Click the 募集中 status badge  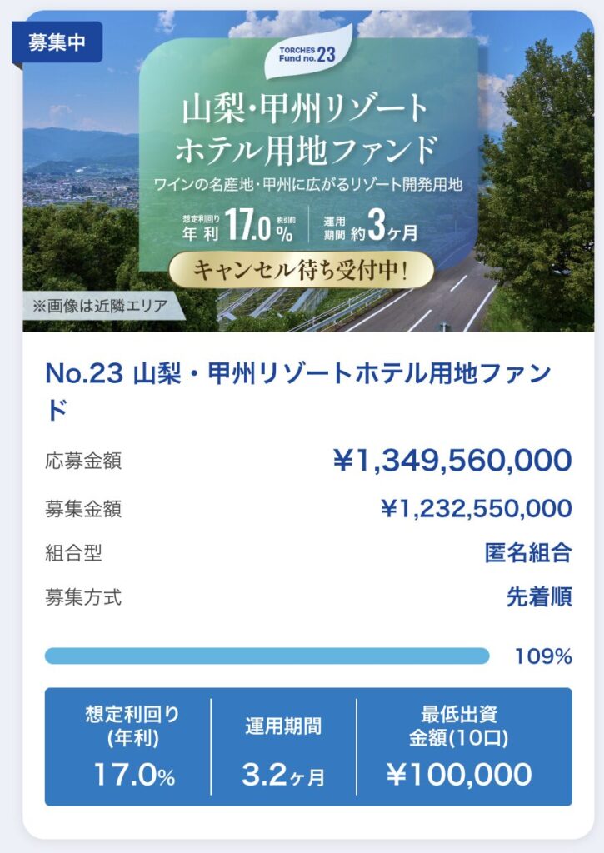(x=57, y=43)
